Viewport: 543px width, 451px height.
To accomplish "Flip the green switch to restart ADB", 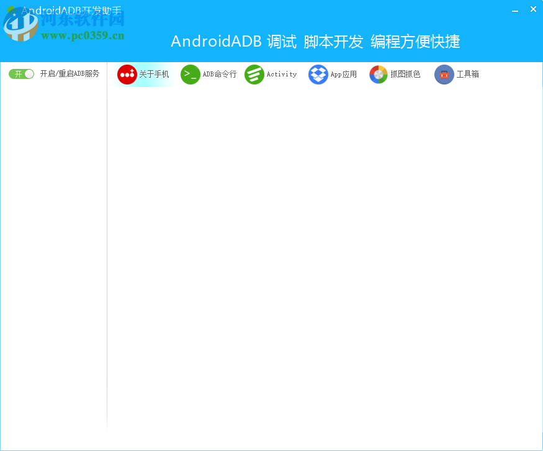I will point(21,73).
